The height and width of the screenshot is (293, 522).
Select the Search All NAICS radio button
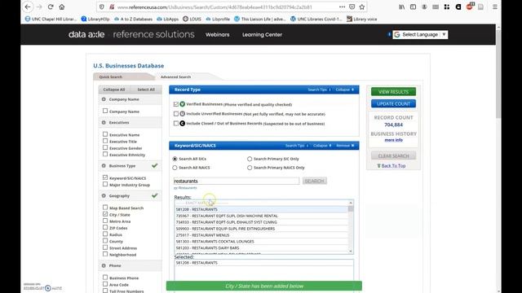point(175,168)
